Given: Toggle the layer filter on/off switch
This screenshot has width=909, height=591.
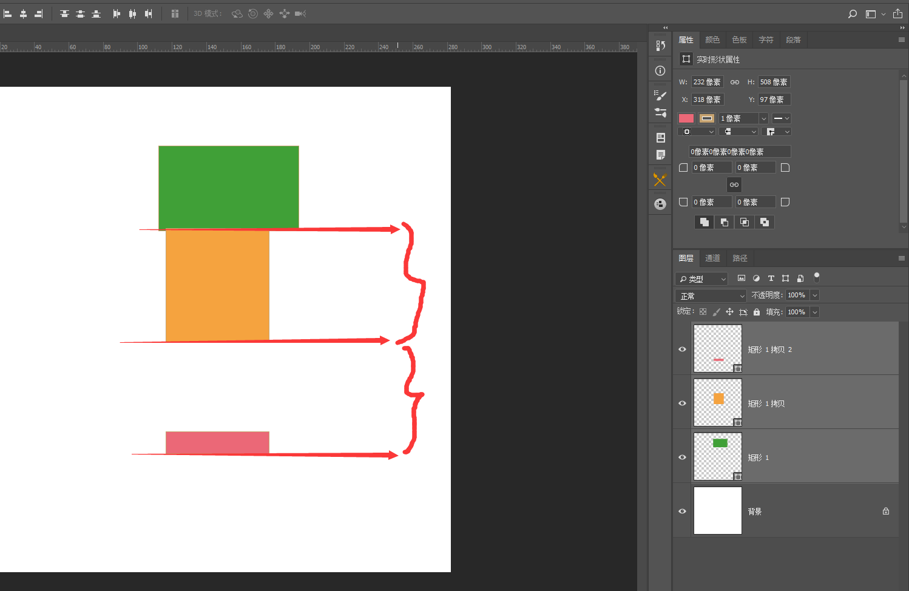Looking at the screenshot, I should (x=817, y=277).
